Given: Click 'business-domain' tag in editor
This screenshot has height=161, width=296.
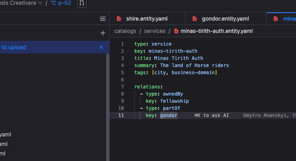Looking at the screenshot, I should pyautogui.click(x=193, y=73).
